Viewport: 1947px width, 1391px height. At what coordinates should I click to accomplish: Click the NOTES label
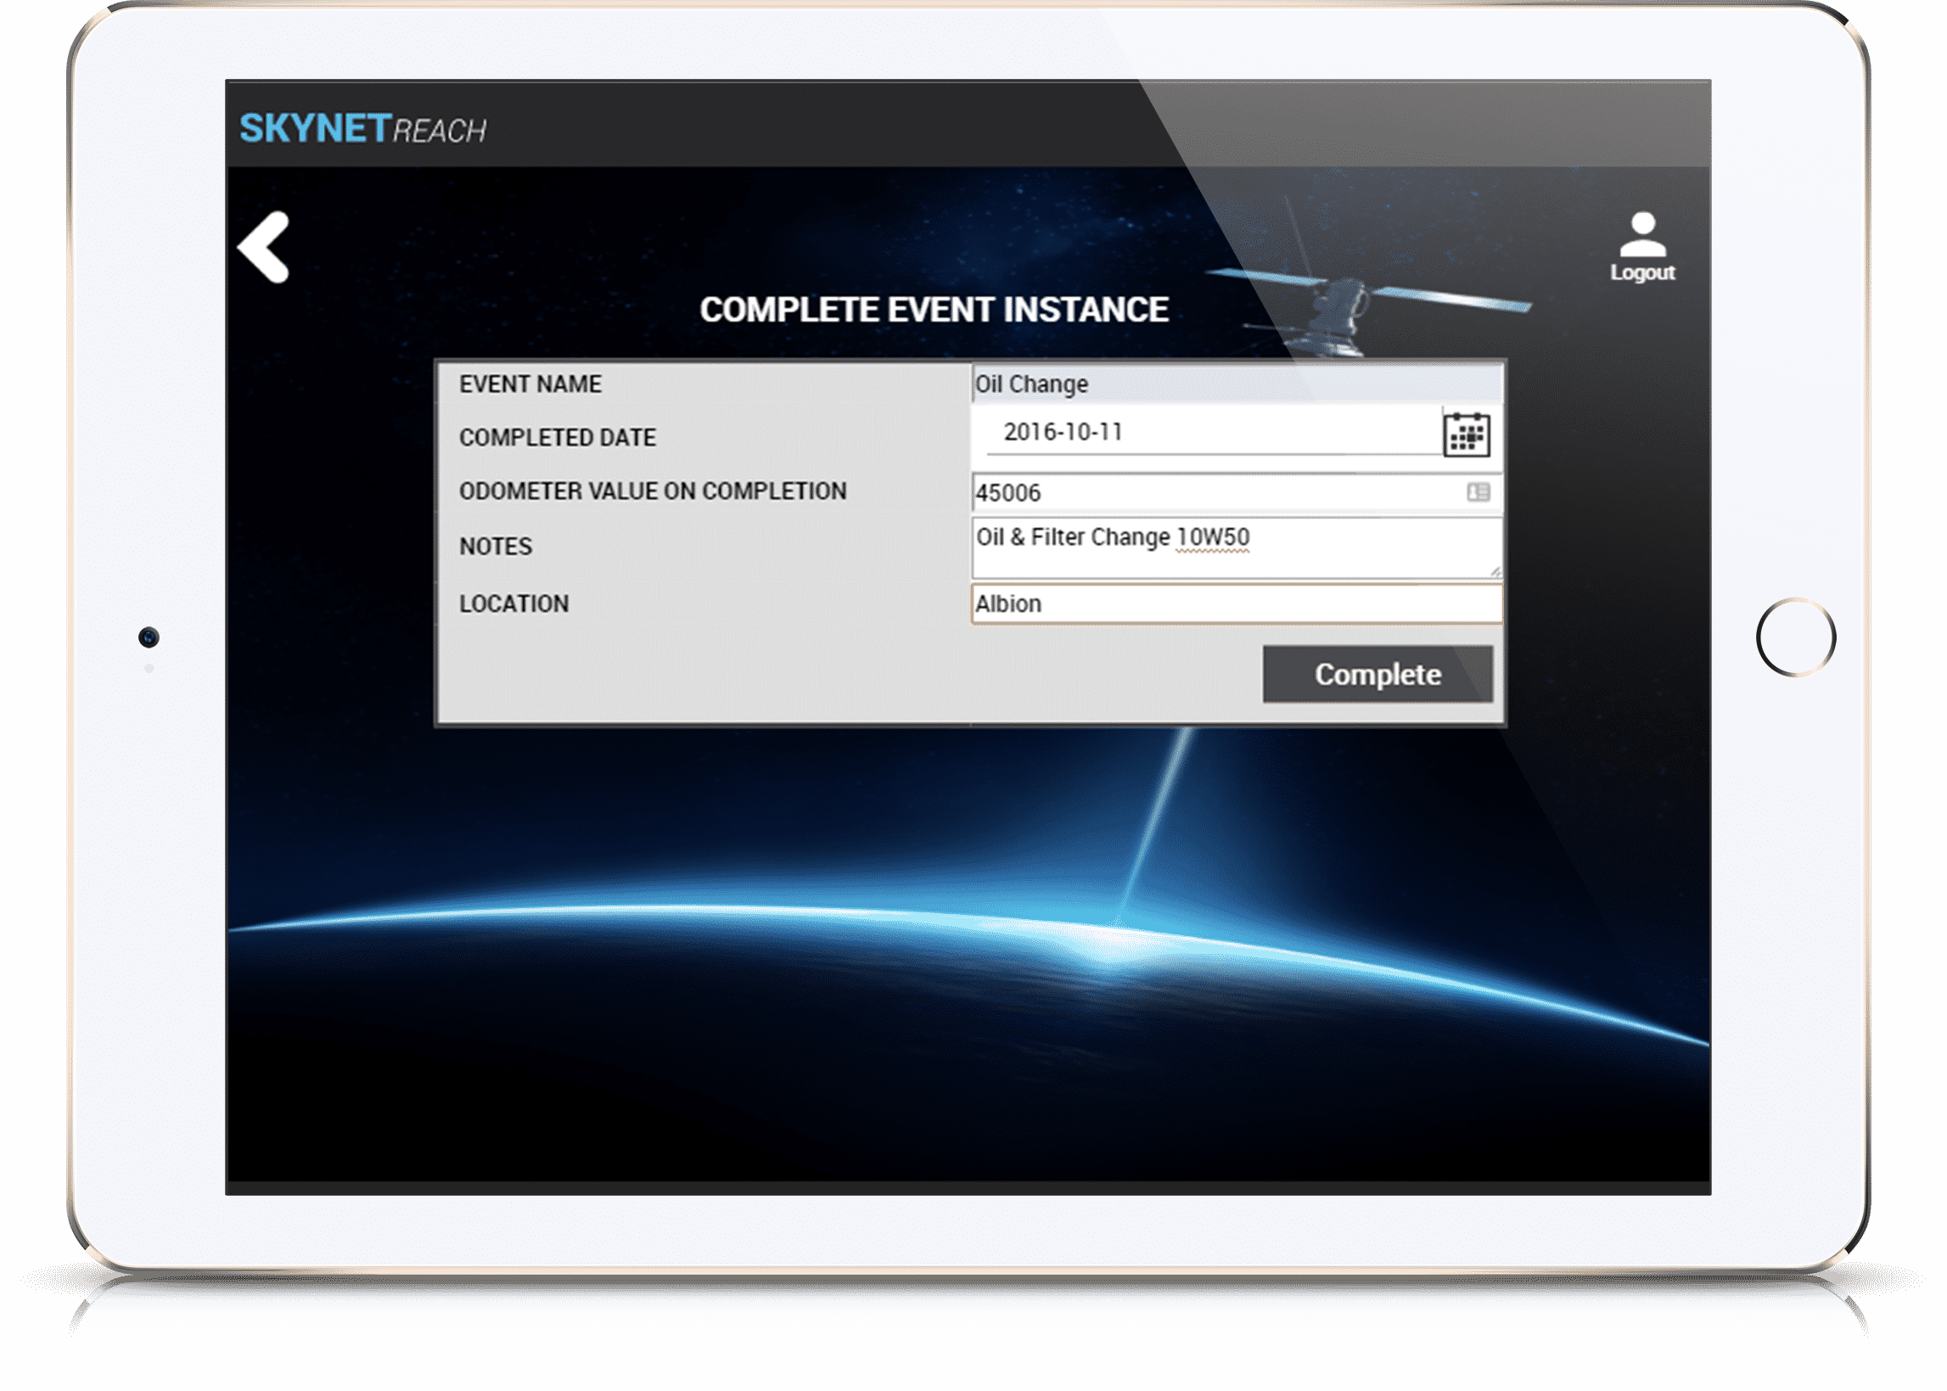(x=495, y=547)
